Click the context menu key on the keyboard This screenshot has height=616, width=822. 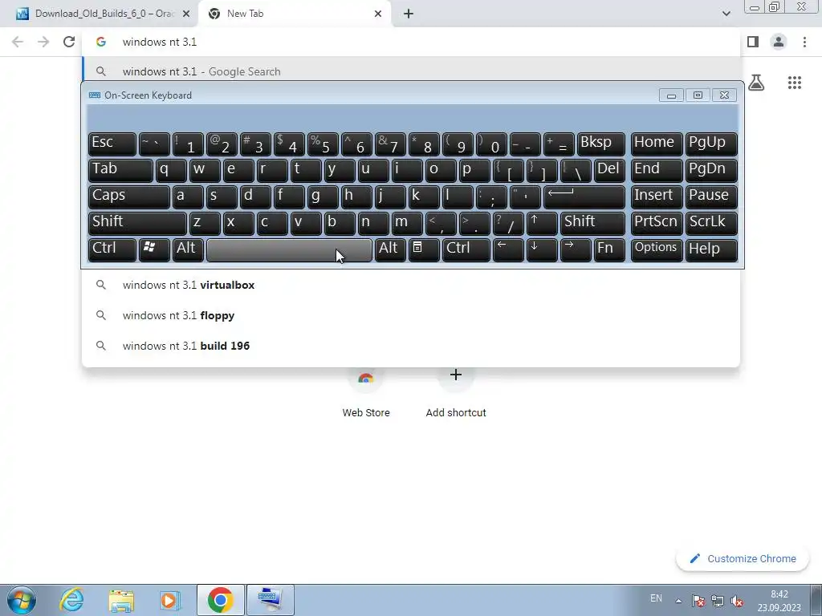424,249
